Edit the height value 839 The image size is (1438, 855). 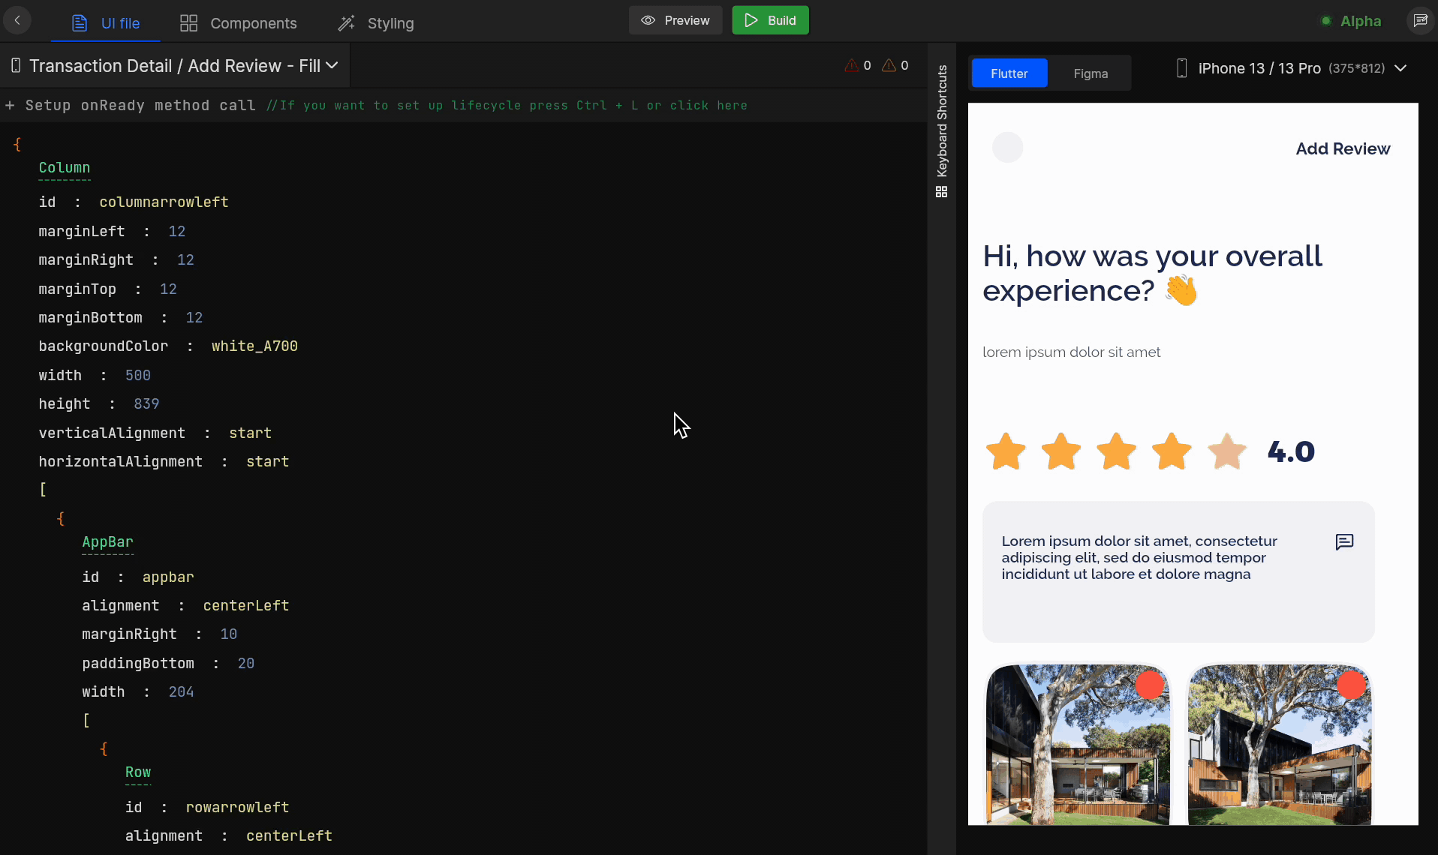click(x=146, y=403)
